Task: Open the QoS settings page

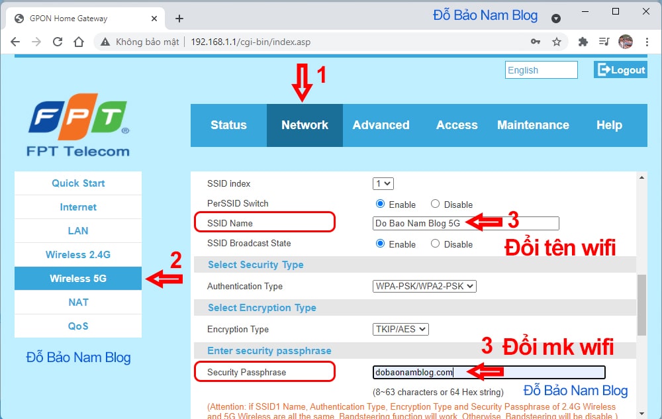Action: pos(78,326)
